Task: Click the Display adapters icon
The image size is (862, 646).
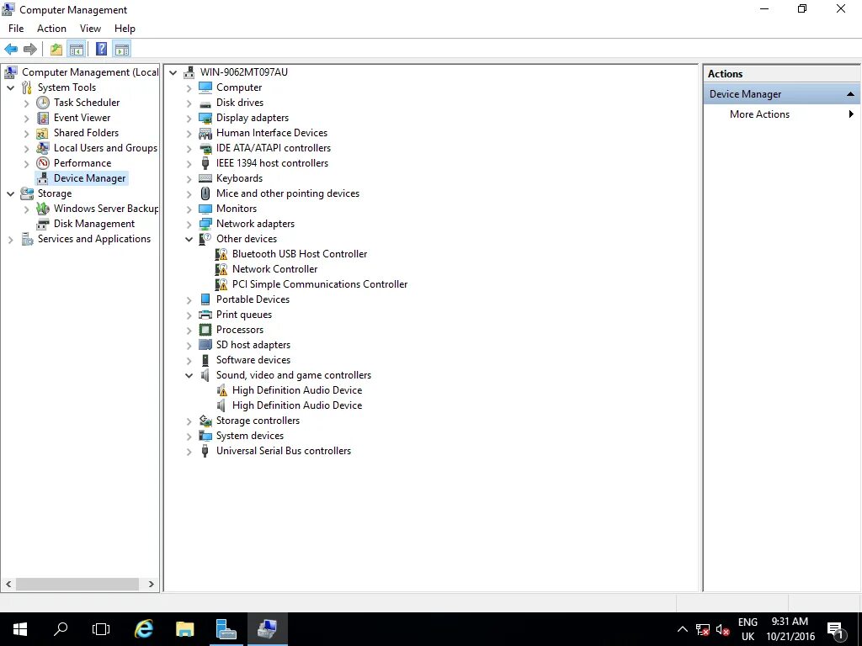Action: 205,118
